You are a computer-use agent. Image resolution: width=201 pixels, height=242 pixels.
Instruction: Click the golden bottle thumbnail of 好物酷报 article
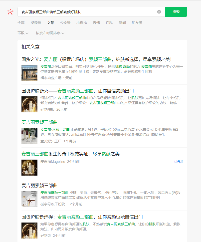pos(29,104)
